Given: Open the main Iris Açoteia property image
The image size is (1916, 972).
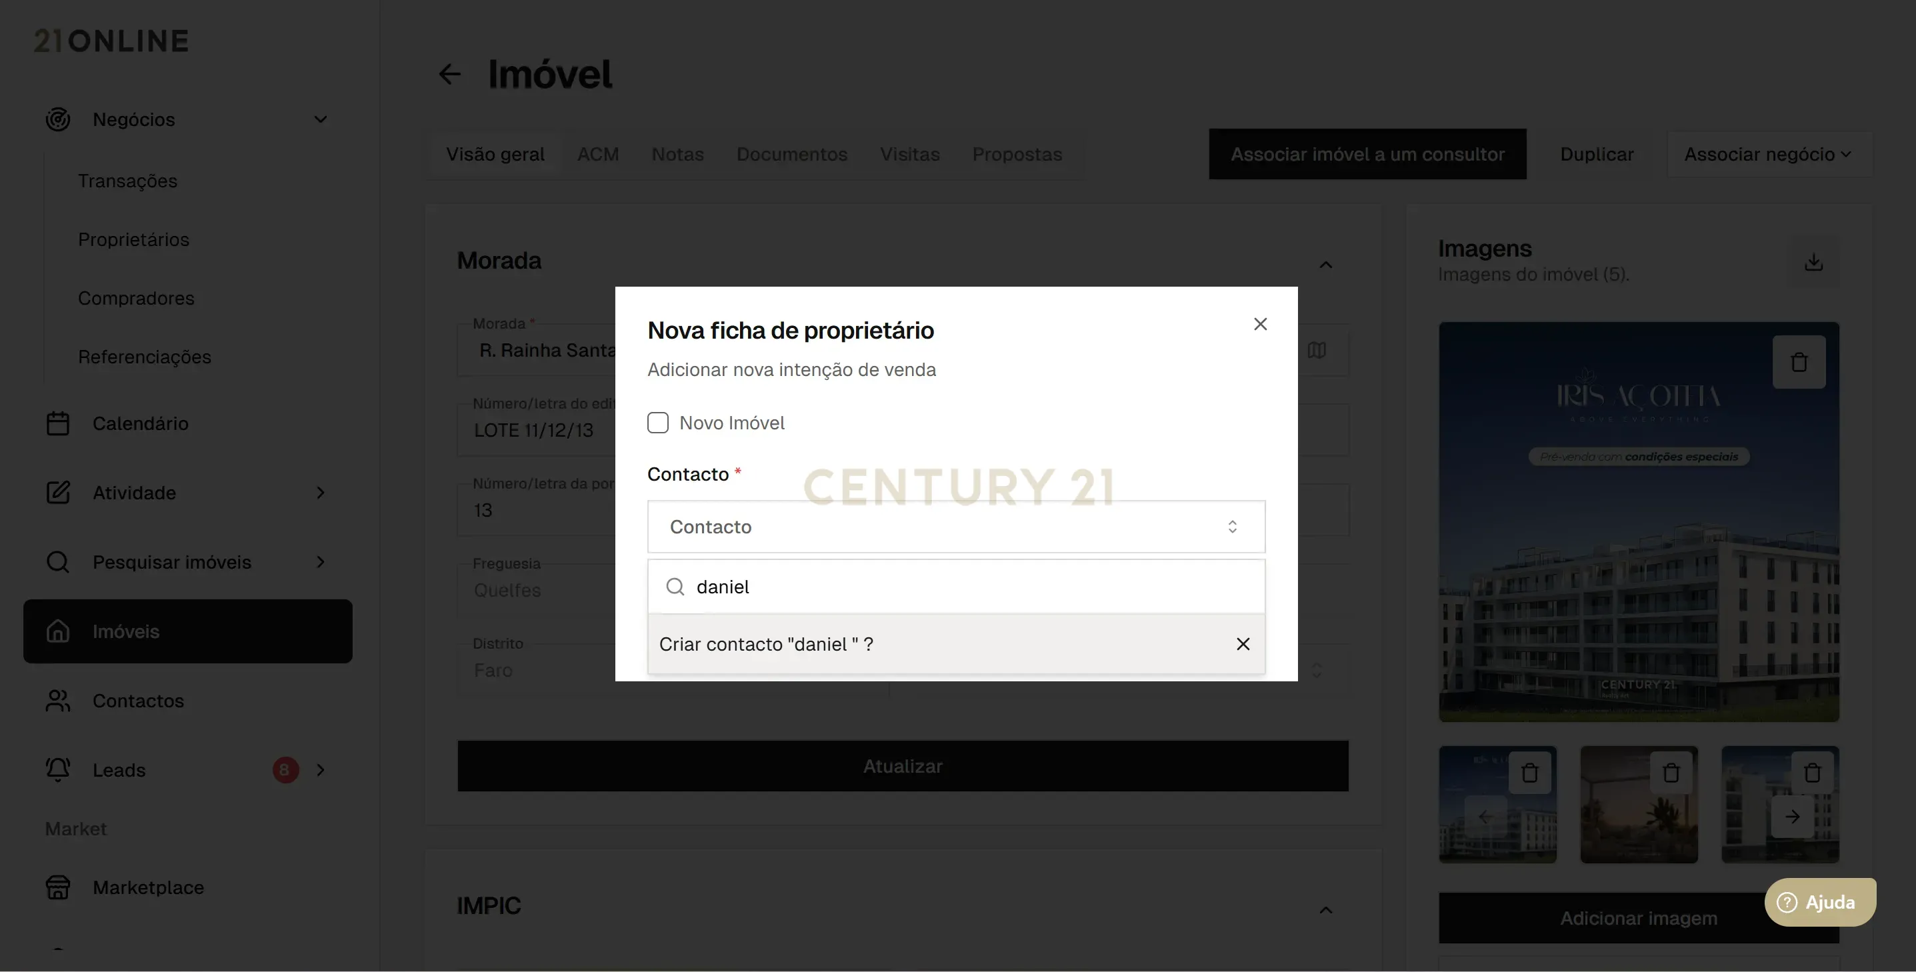Looking at the screenshot, I should pyautogui.click(x=1639, y=521).
